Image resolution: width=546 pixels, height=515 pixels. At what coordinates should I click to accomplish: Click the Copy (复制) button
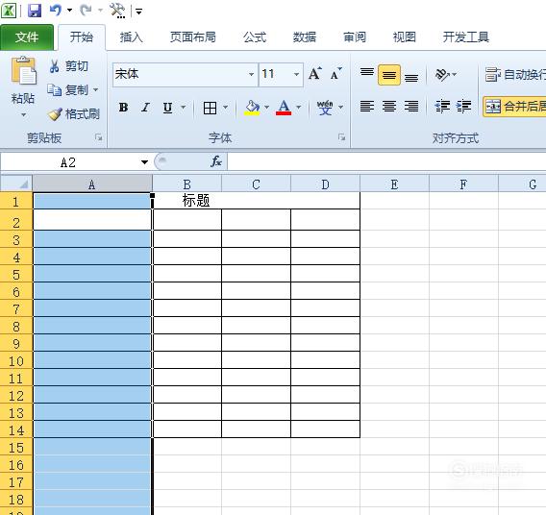pyautogui.click(x=68, y=90)
